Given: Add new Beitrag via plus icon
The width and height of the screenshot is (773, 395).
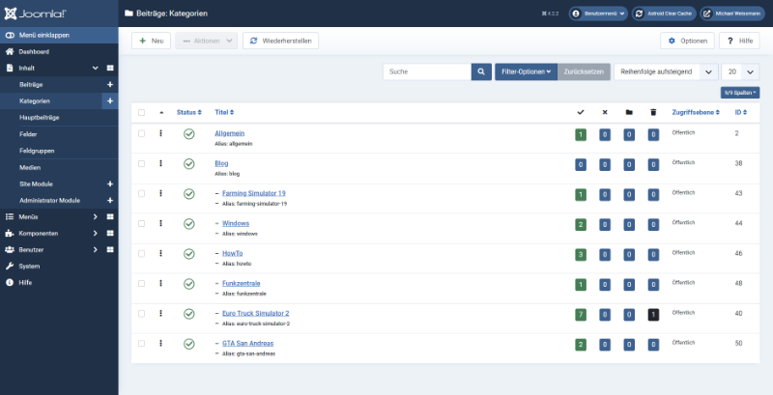Looking at the screenshot, I should pos(110,85).
